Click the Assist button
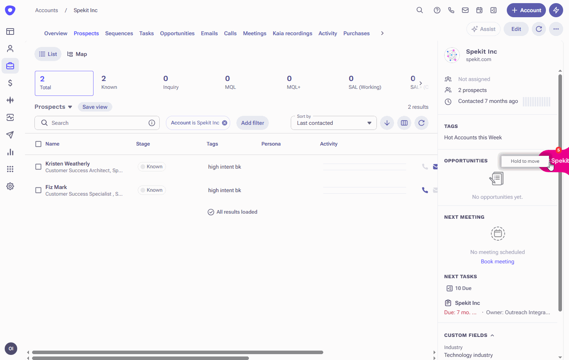The width and height of the screenshot is (569, 360). click(x=483, y=29)
